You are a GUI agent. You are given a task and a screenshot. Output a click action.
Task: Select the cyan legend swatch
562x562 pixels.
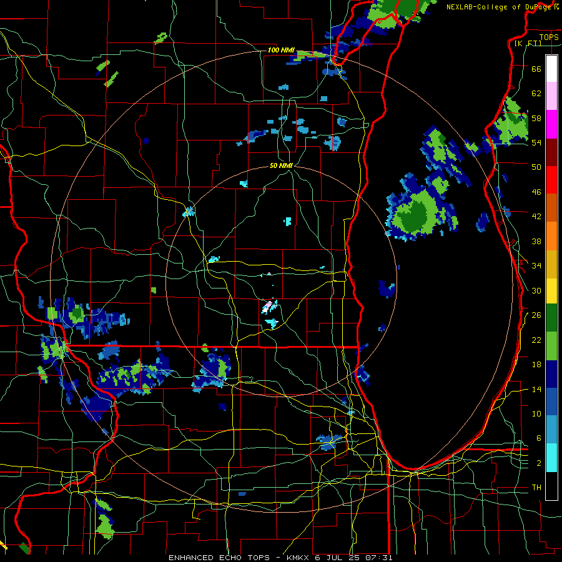551,458
